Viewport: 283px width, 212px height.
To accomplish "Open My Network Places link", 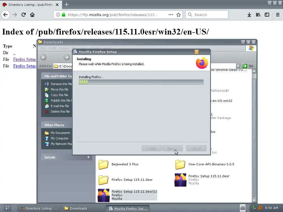I will pyautogui.click(x=58, y=144).
